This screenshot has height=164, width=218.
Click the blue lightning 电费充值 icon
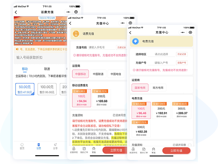pyautogui.click(x=135, y=41)
